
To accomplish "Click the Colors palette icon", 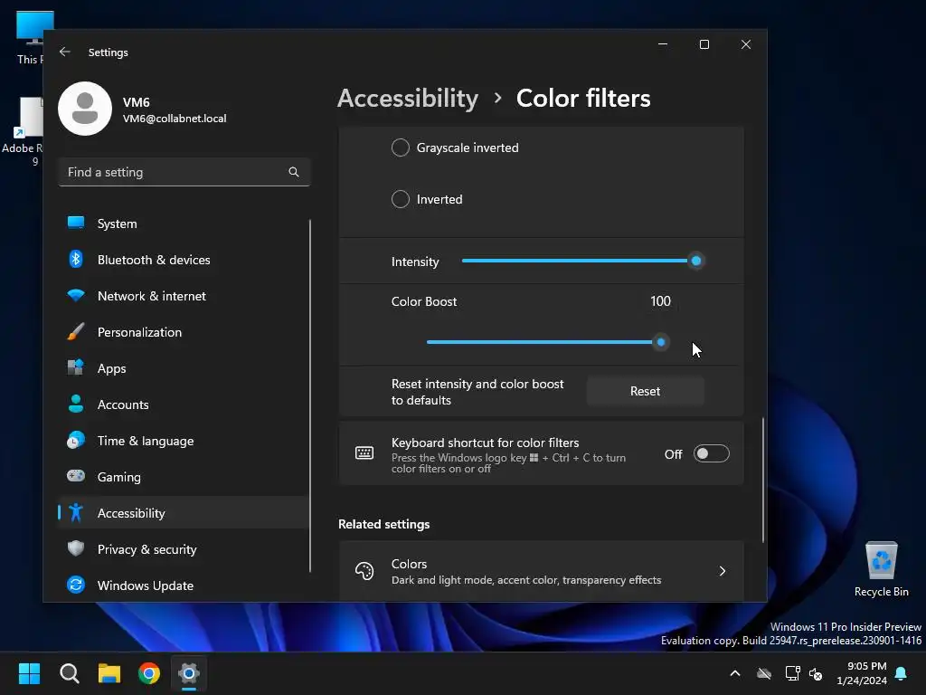I will click(364, 571).
